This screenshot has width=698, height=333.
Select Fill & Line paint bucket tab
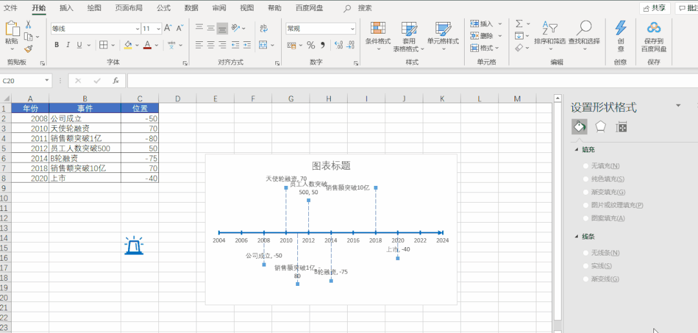[579, 127]
